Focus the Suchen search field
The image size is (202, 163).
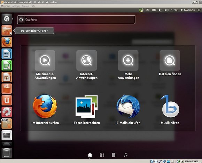[x=76, y=20]
